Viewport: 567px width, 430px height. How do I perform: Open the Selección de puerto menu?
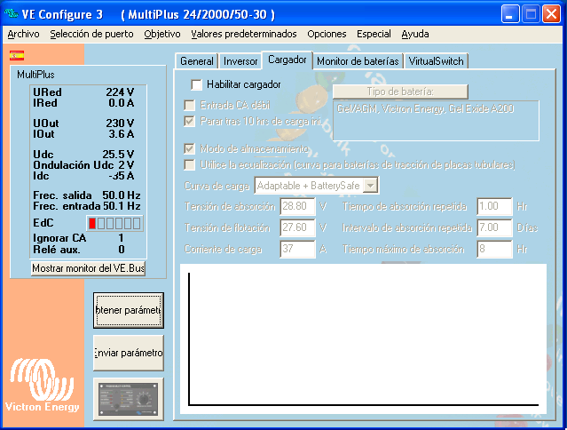tap(92, 34)
